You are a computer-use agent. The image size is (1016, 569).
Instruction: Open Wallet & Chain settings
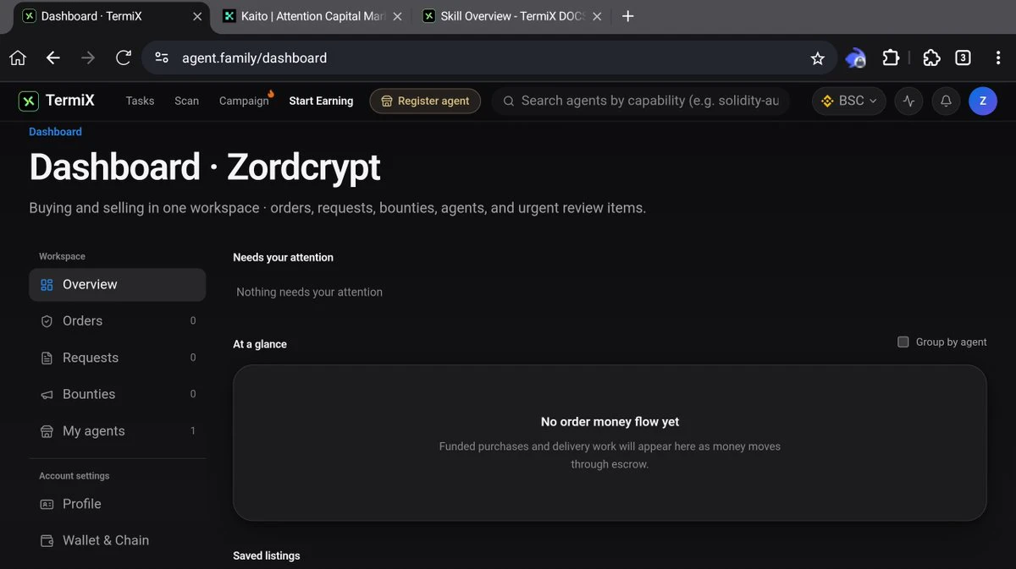(x=117, y=540)
